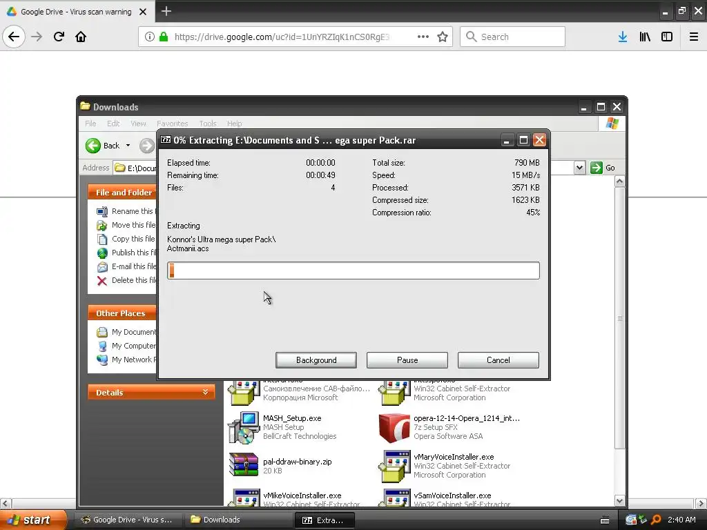Open Edit menu in Downloads window
The height and width of the screenshot is (530, 707).
click(113, 124)
